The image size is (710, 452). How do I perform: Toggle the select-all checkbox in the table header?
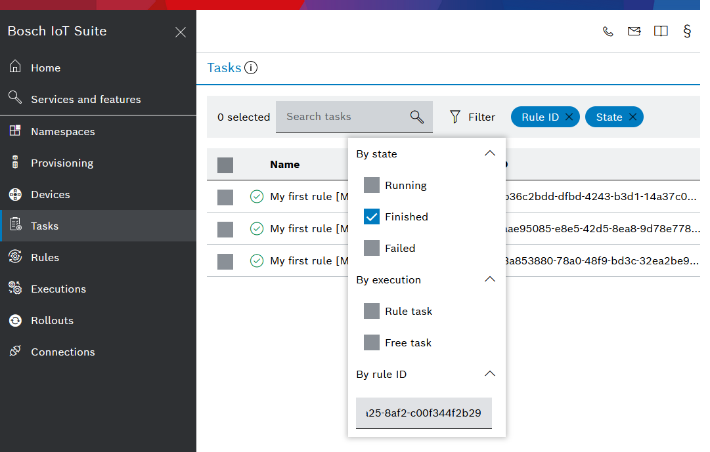click(x=225, y=165)
